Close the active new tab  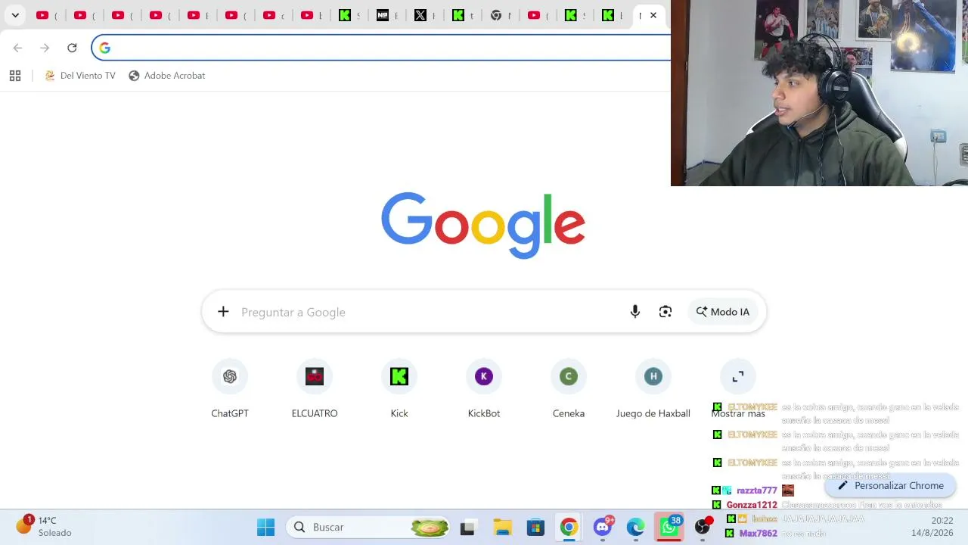point(653,15)
